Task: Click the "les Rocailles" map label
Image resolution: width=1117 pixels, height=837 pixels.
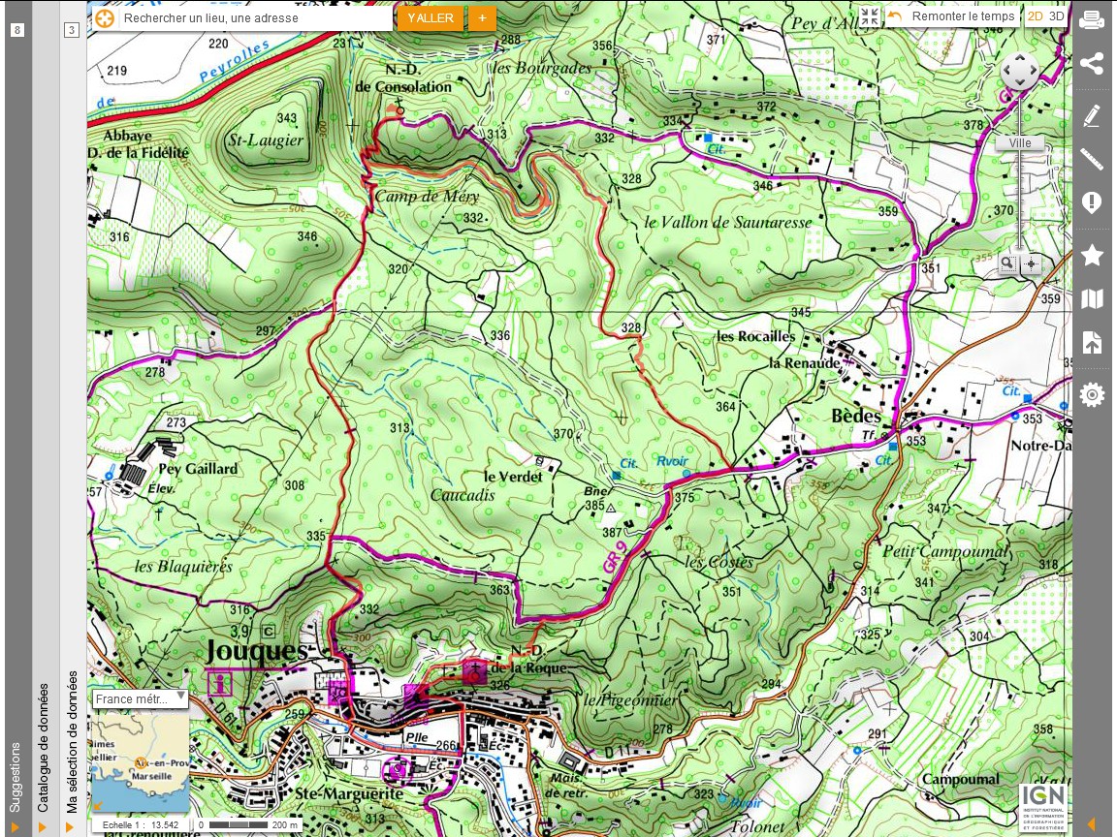Action: pyautogui.click(x=756, y=336)
